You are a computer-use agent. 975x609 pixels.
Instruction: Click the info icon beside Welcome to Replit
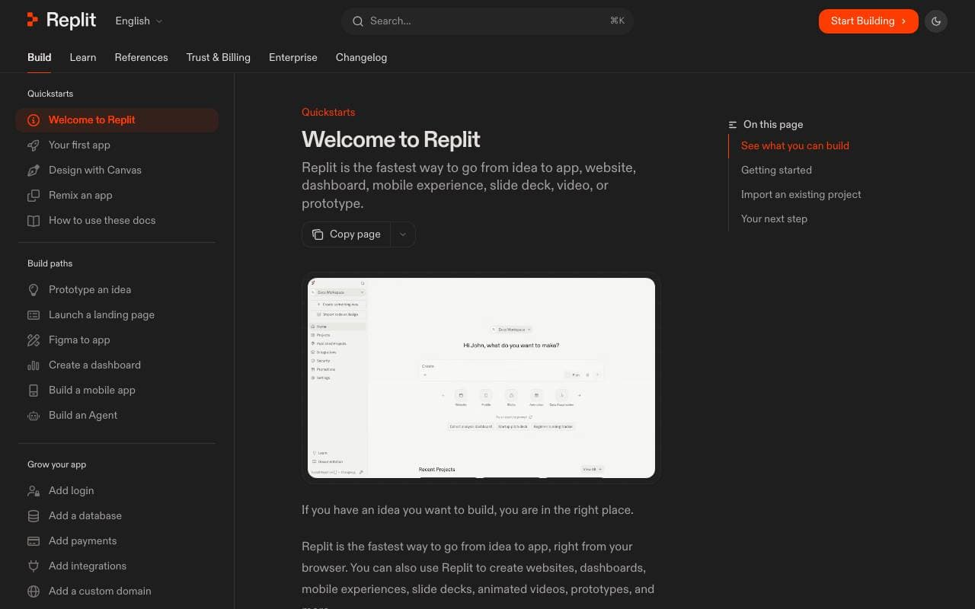coord(34,120)
